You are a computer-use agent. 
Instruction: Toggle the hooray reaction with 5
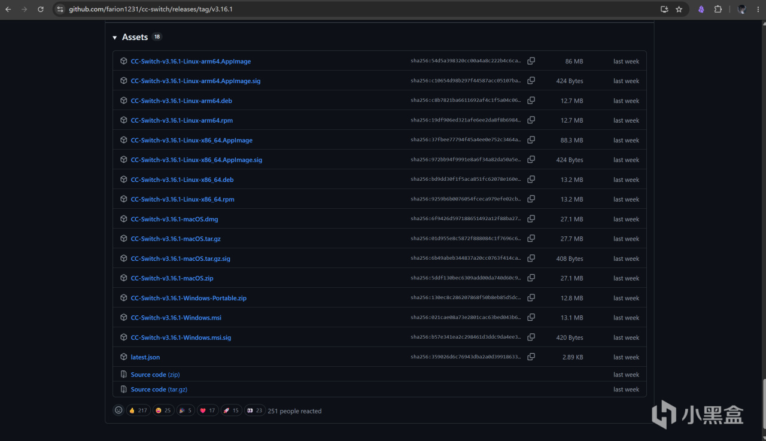pos(186,410)
